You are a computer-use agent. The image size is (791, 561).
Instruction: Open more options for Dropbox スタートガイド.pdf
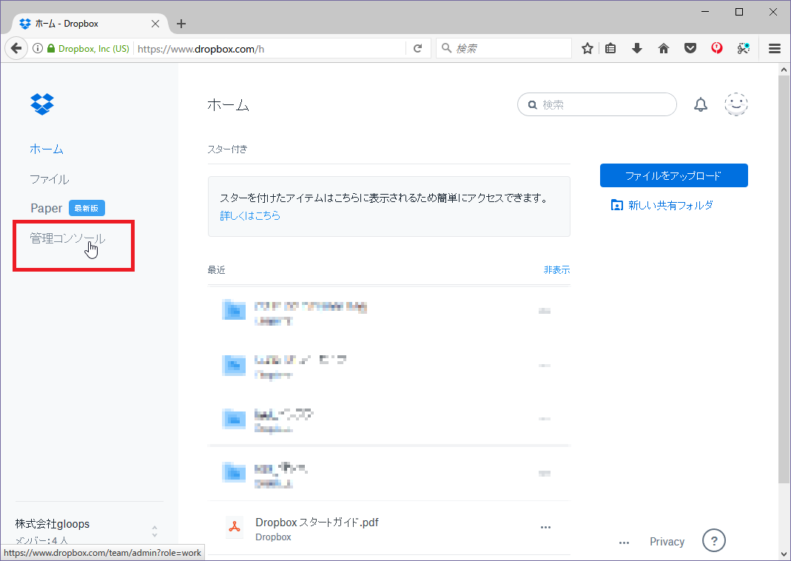pos(545,527)
